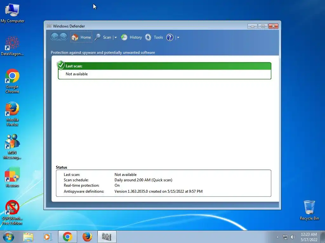Image resolution: width=325 pixels, height=243 pixels.
Task: Select the SUPERAntiSpyware Free Edition shortcut
Action: 12,212
